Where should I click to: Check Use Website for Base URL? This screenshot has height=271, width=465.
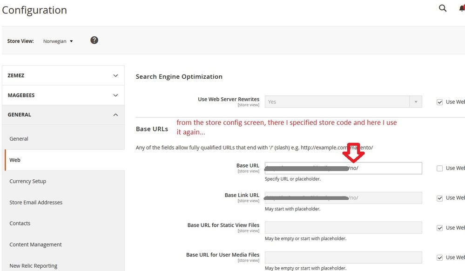(440, 168)
